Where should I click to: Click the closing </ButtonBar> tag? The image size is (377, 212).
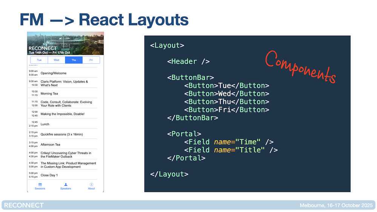193,118
